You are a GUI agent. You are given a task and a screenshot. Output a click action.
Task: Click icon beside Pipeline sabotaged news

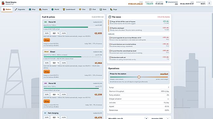(111, 28)
